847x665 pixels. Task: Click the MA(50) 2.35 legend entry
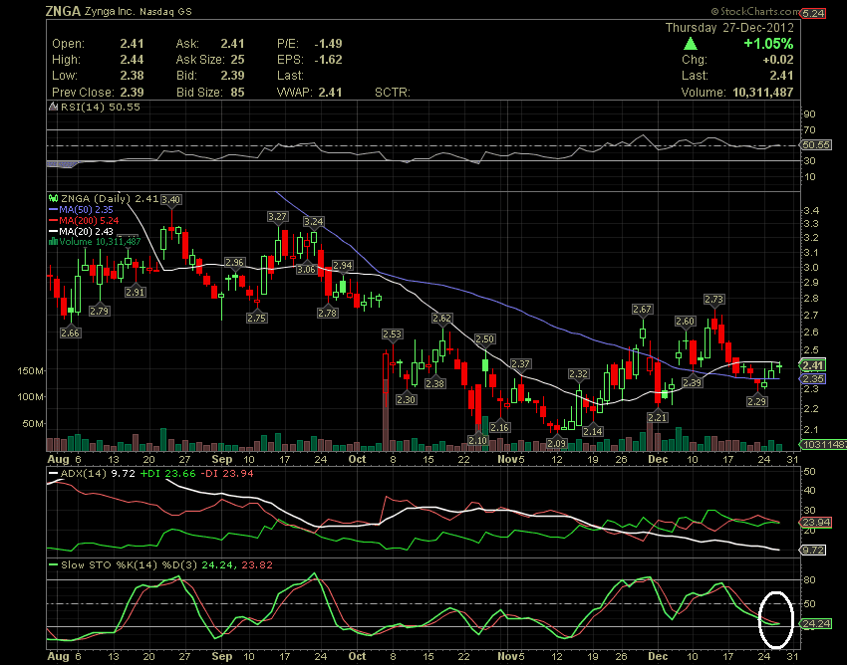click(86, 210)
